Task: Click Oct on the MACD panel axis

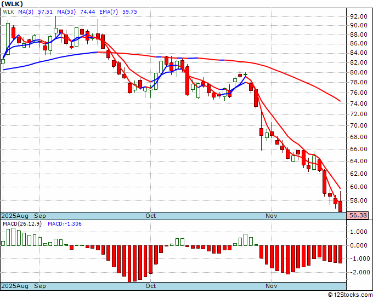Action: pos(151,286)
